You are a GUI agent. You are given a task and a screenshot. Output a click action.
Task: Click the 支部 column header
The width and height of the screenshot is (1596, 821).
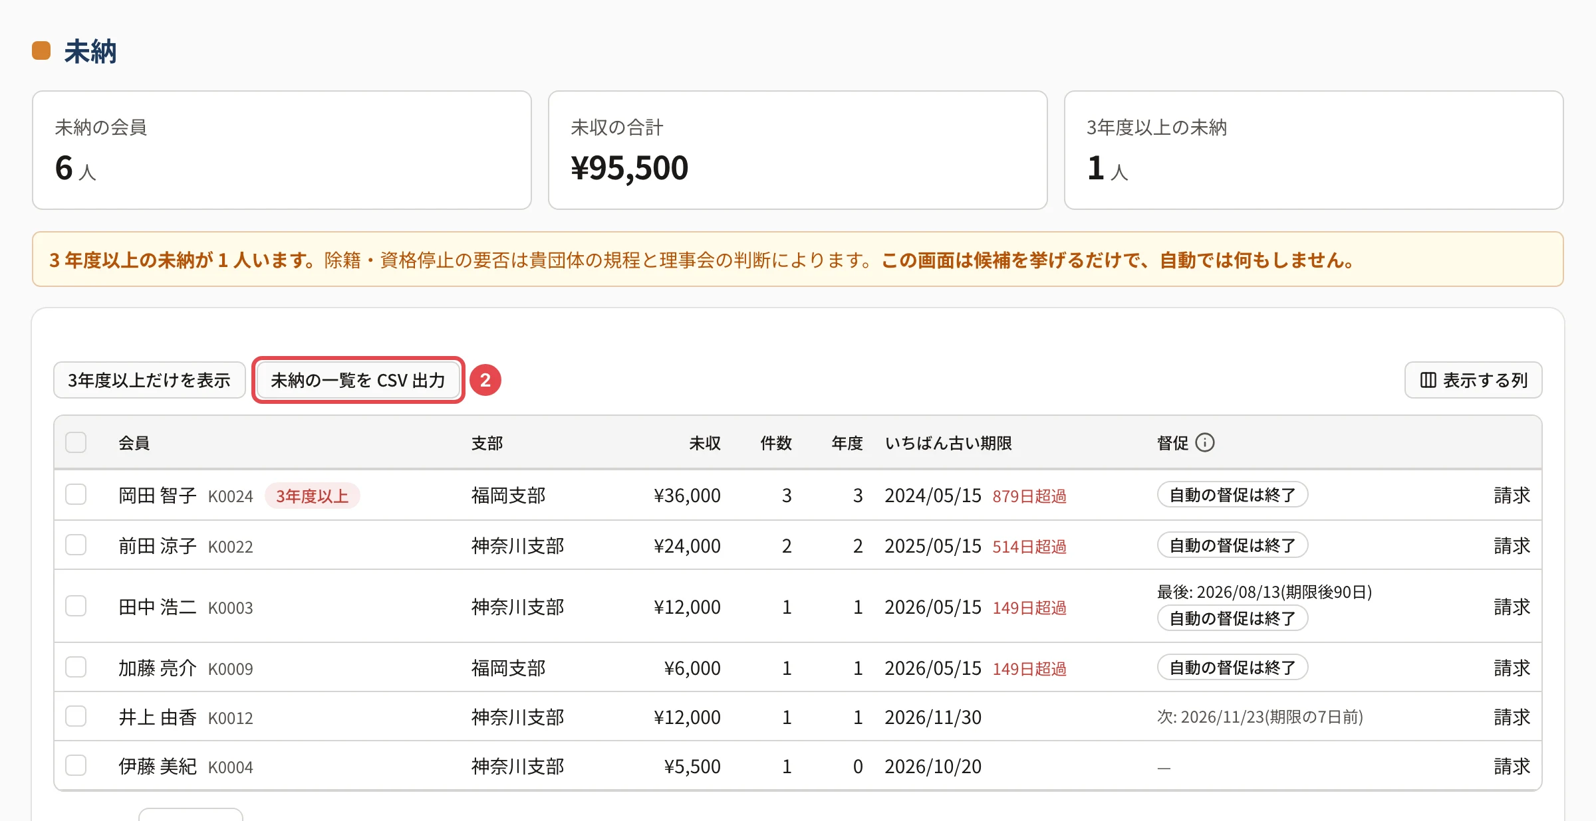tap(487, 443)
